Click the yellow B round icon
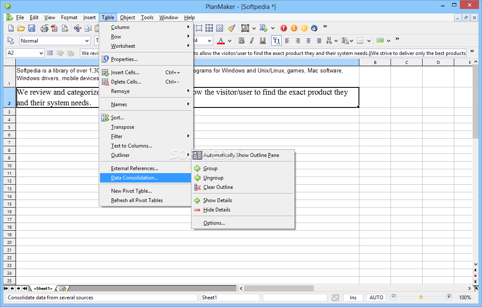 point(304,28)
